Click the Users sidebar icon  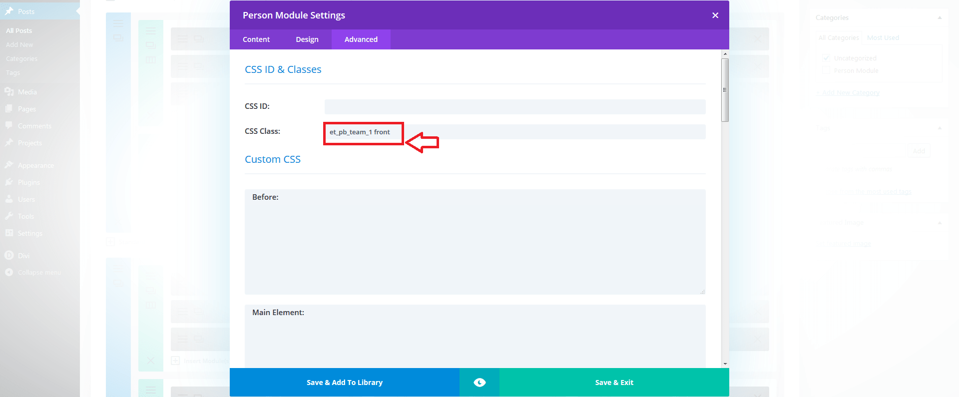9,199
